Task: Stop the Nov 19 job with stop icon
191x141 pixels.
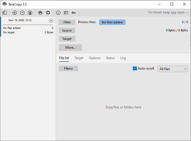Action: click(x=51, y=21)
